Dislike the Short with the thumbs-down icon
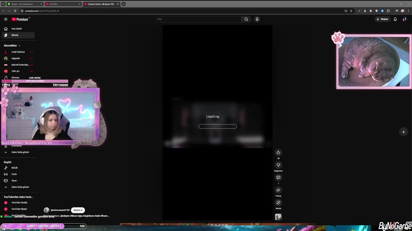The width and height of the screenshot is (412, 231). (278, 165)
